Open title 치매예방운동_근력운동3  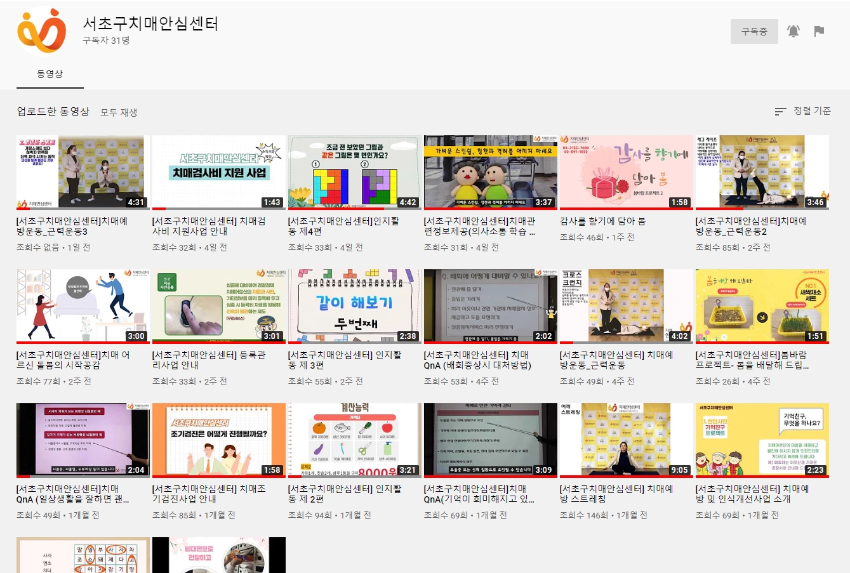click(x=72, y=227)
